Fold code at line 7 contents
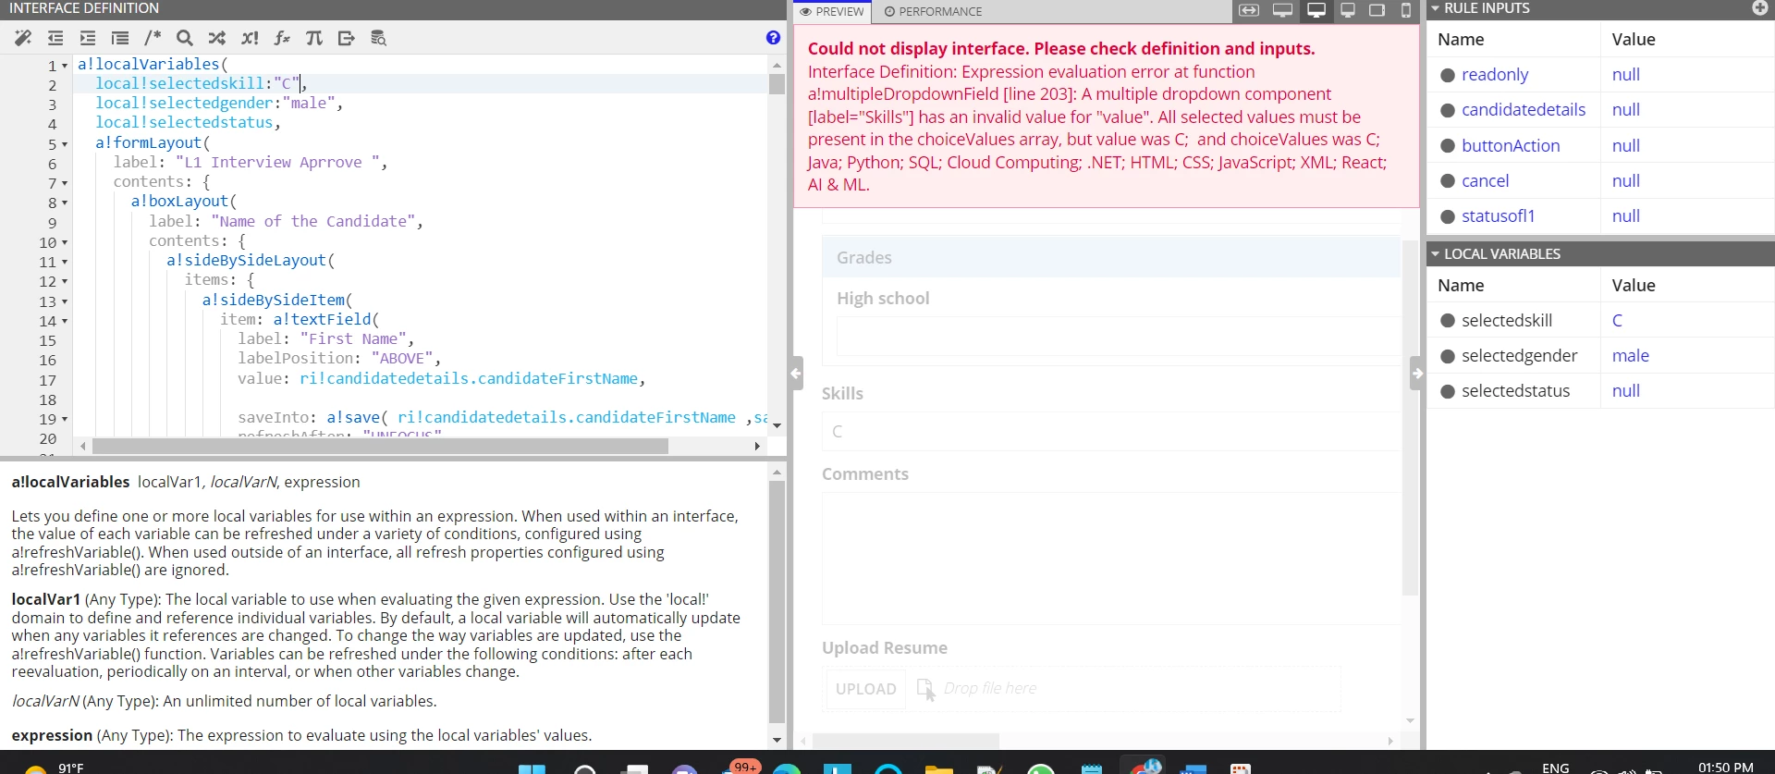Screen dimensions: 1775x774 (x=65, y=184)
